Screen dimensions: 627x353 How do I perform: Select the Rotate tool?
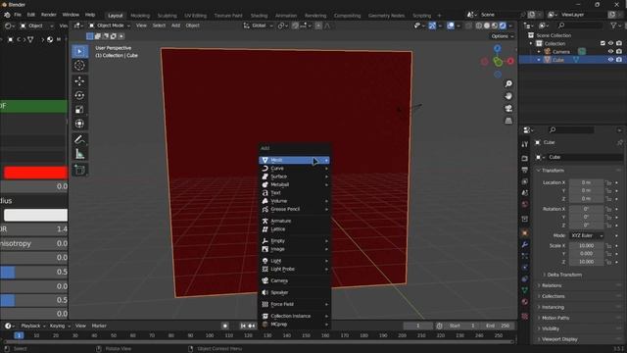coord(79,95)
